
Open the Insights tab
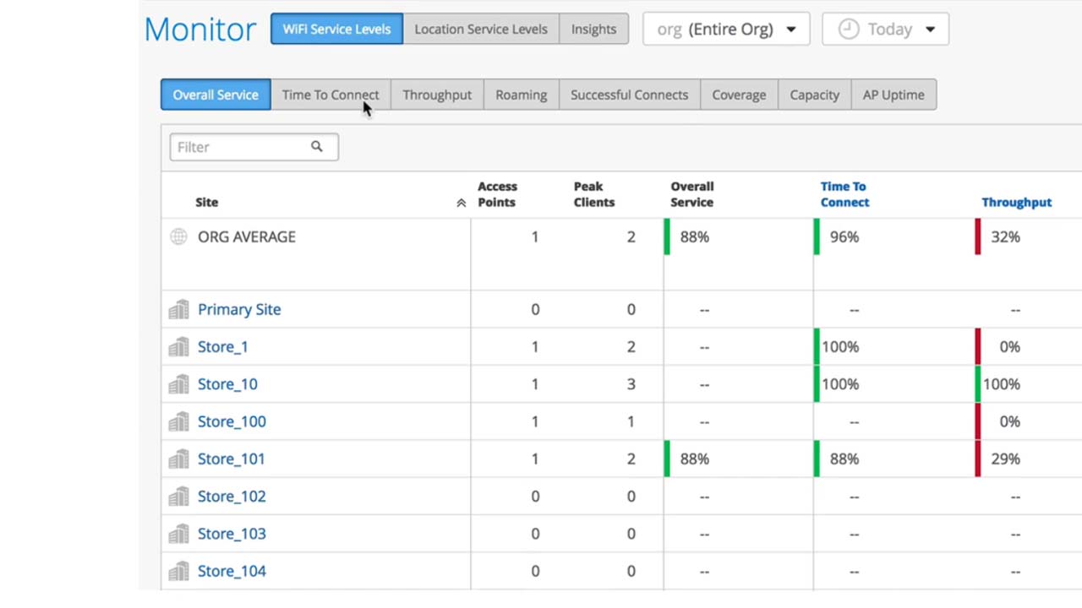tap(593, 29)
